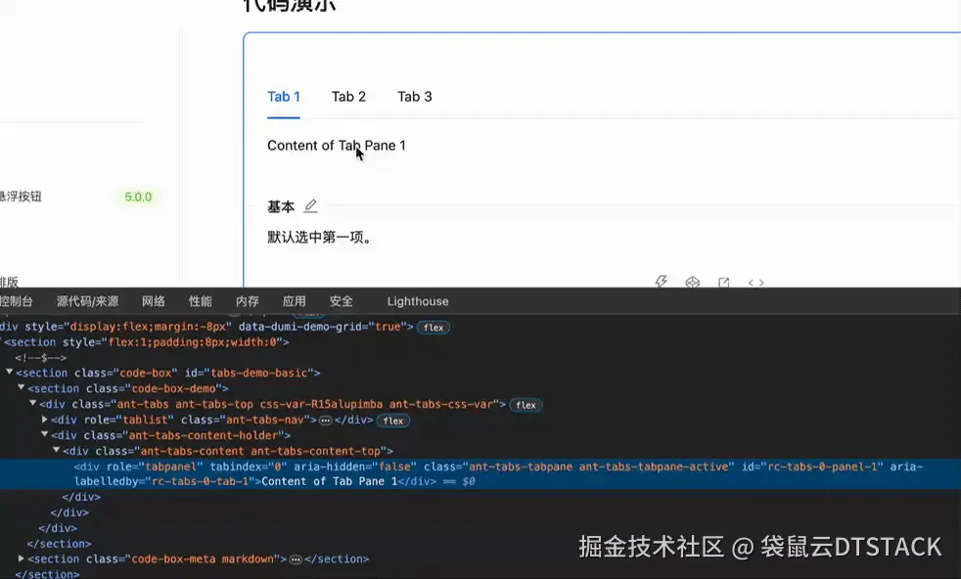
Task: Open the 源代码/来源 DevTools tab
Action: click(88, 301)
